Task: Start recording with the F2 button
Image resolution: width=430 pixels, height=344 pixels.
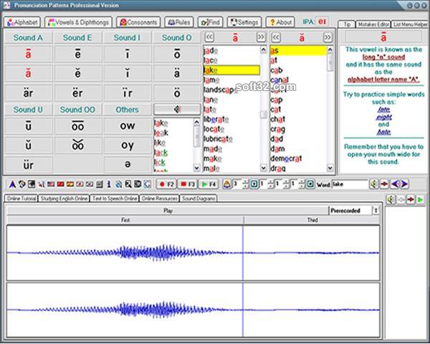Action: pyautogui.click(x=166, y=184)
